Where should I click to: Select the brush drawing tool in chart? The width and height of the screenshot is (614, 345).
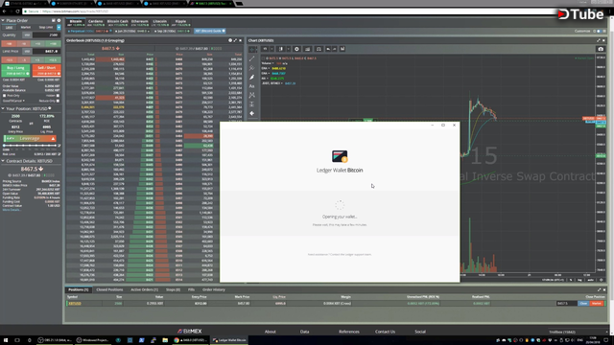pos(252,77)
